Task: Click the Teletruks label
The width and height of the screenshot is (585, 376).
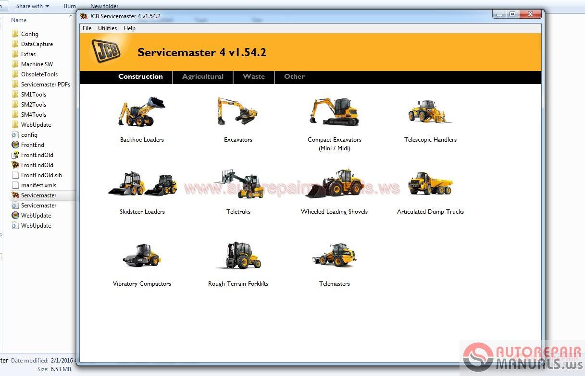Action: 238,212
